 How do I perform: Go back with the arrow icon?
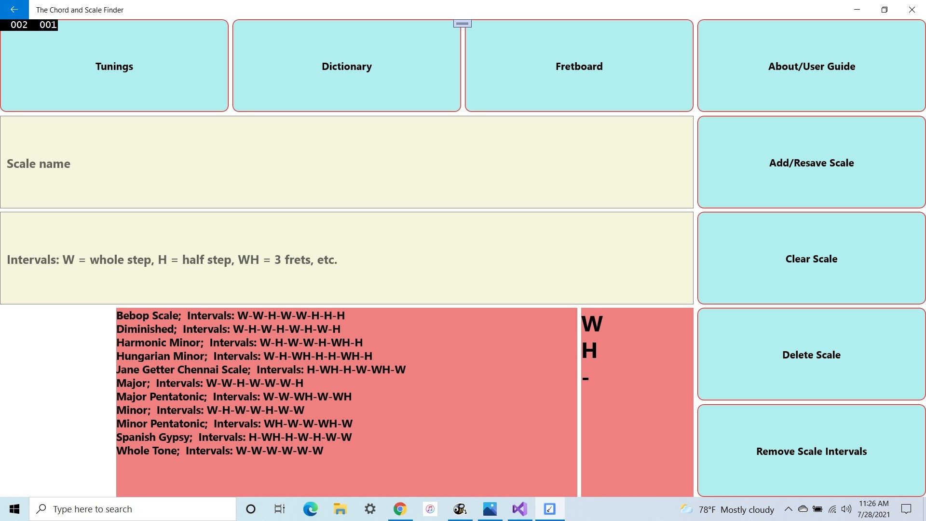tap(14, 10)
